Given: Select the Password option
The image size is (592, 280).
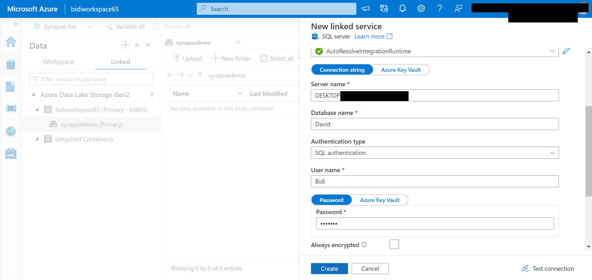Looking at the screenshot, I should pos(331,200).
